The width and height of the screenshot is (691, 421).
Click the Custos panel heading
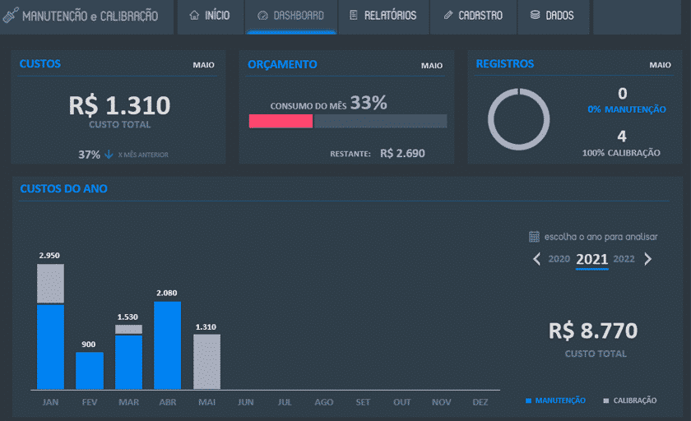tap(40, 63)
